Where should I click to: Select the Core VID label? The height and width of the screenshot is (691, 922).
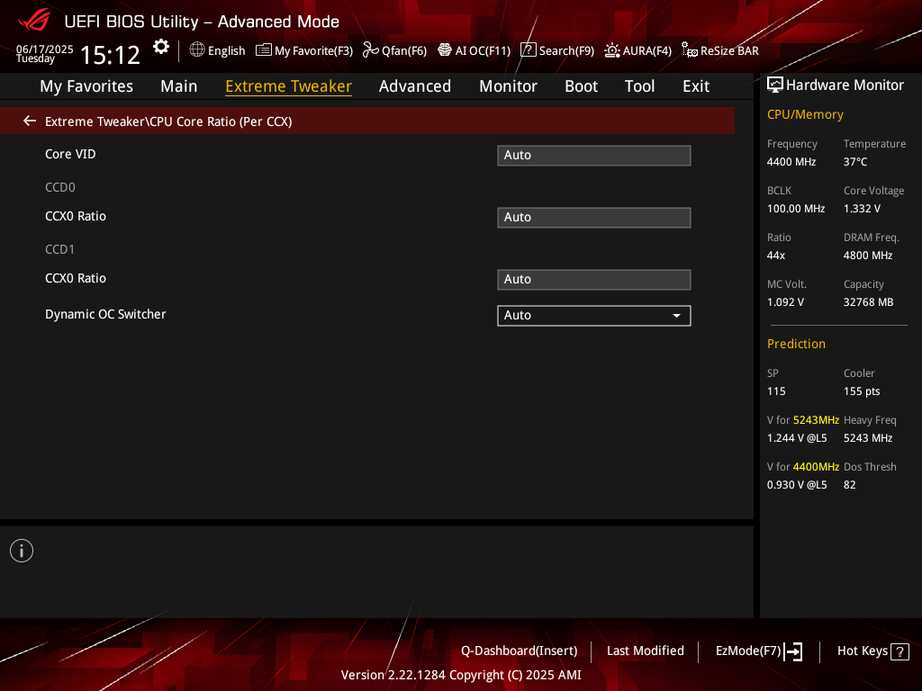point(70,154)
